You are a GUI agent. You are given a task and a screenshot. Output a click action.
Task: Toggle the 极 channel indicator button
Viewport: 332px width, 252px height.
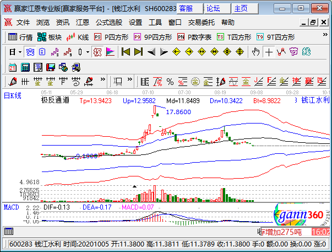point(97,52)
